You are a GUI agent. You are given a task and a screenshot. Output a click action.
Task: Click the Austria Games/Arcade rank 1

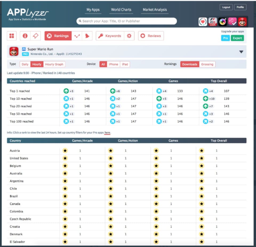point(80,151)
